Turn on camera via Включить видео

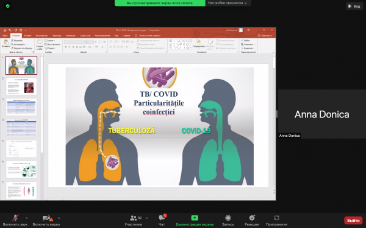46,220
